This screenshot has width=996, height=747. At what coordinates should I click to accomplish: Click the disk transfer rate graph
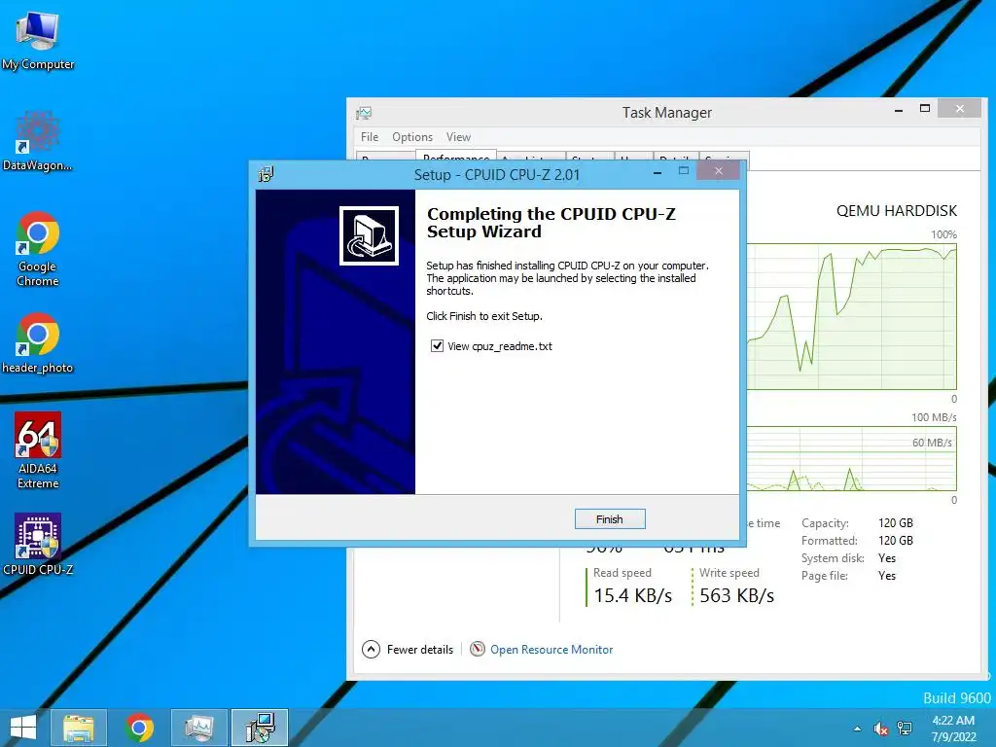pyautogui.click(x=851, y=459)
